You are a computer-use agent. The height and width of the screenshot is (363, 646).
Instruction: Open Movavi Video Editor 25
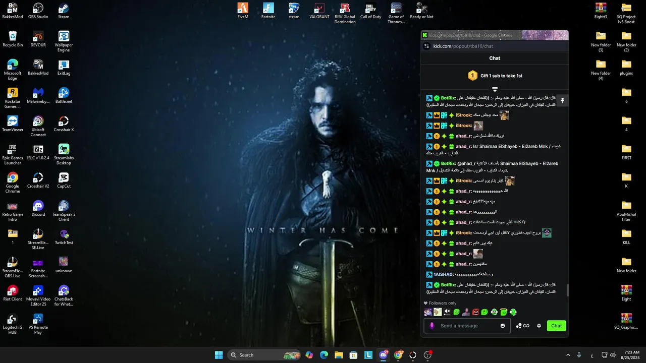(38, 296)
